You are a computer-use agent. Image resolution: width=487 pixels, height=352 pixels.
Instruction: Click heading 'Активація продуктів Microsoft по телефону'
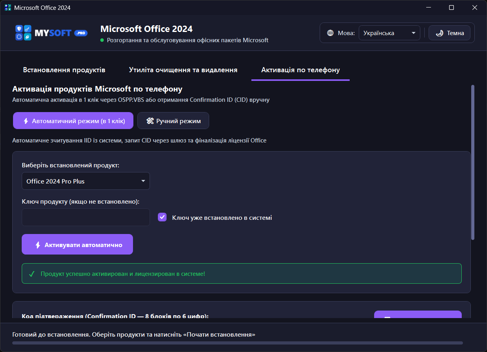point(97,89)
